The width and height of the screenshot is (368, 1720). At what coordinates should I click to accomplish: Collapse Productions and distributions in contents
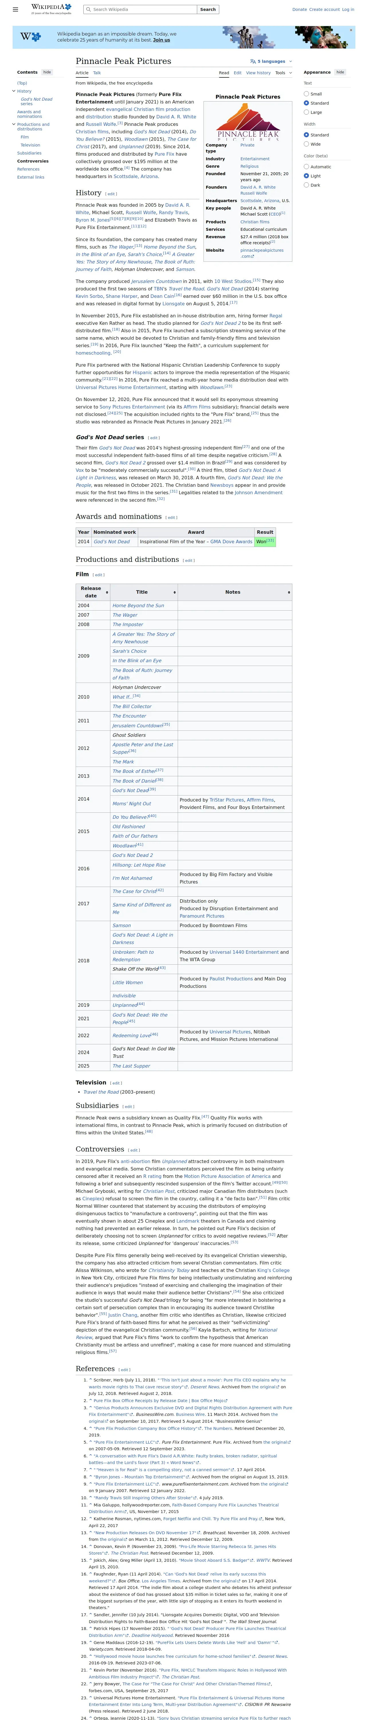[13, 124]
